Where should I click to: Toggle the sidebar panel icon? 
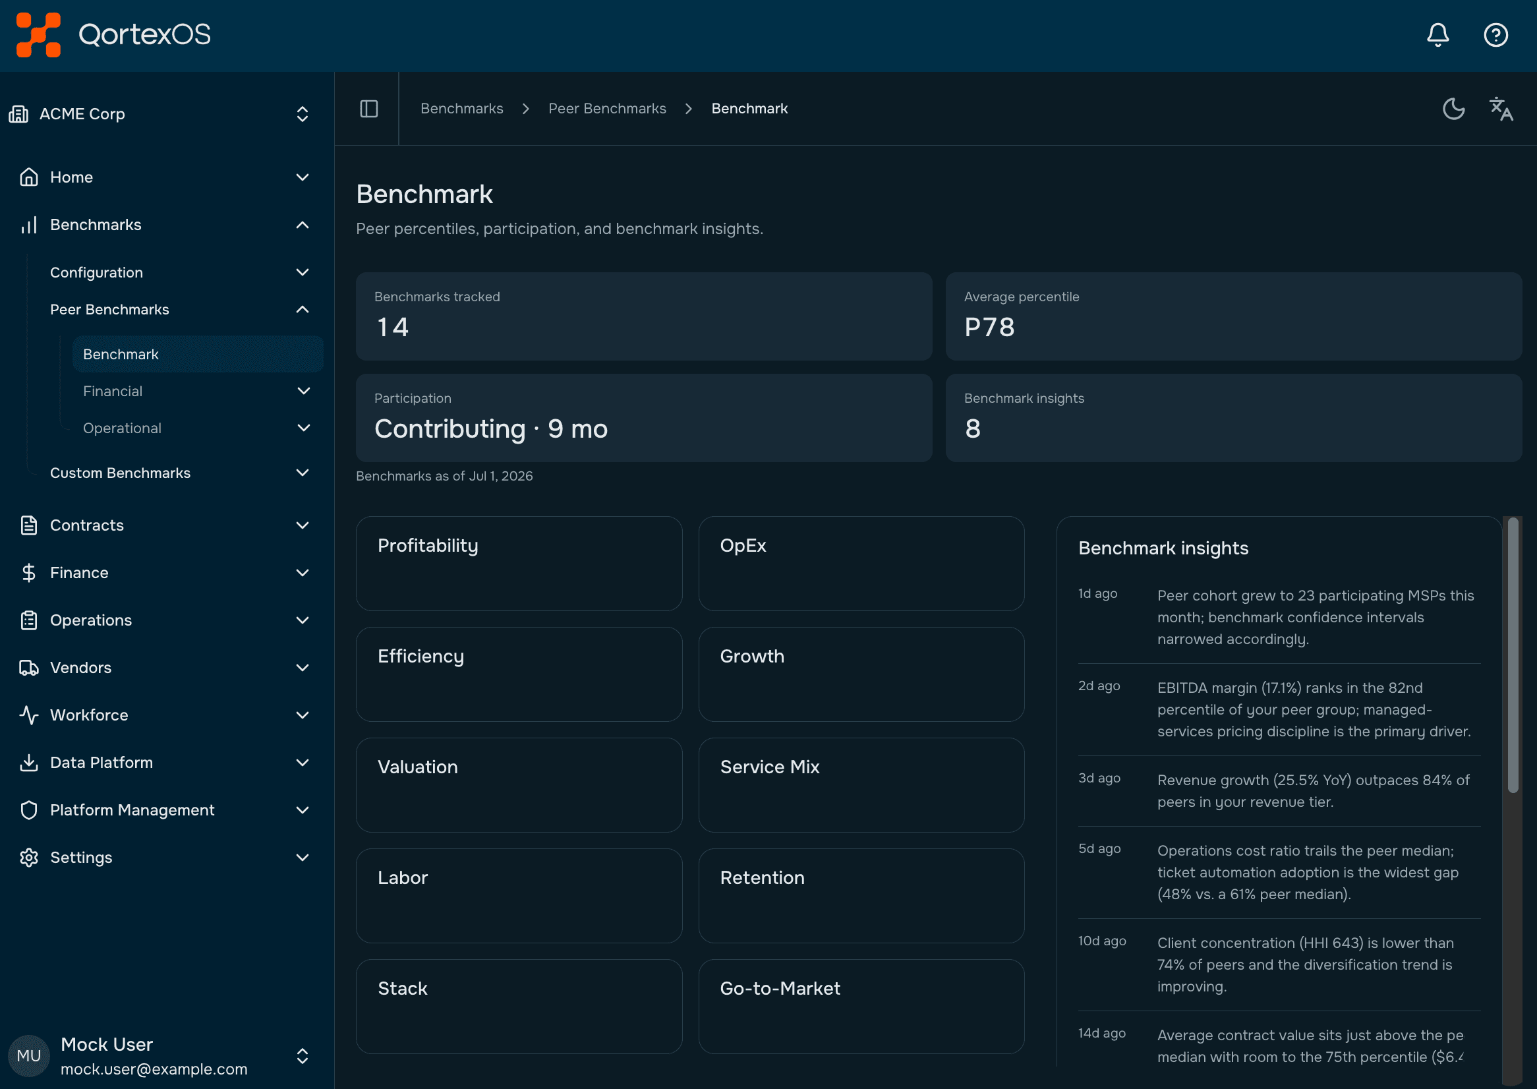tap(368, 109)
